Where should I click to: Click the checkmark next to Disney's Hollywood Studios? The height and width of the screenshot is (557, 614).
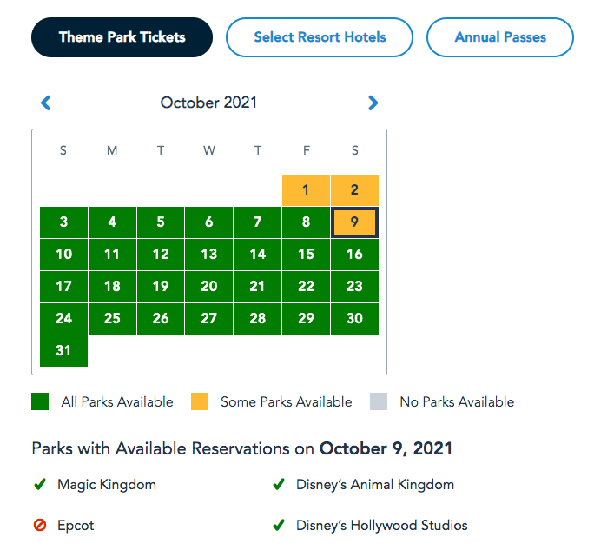[x=279, y=525]
